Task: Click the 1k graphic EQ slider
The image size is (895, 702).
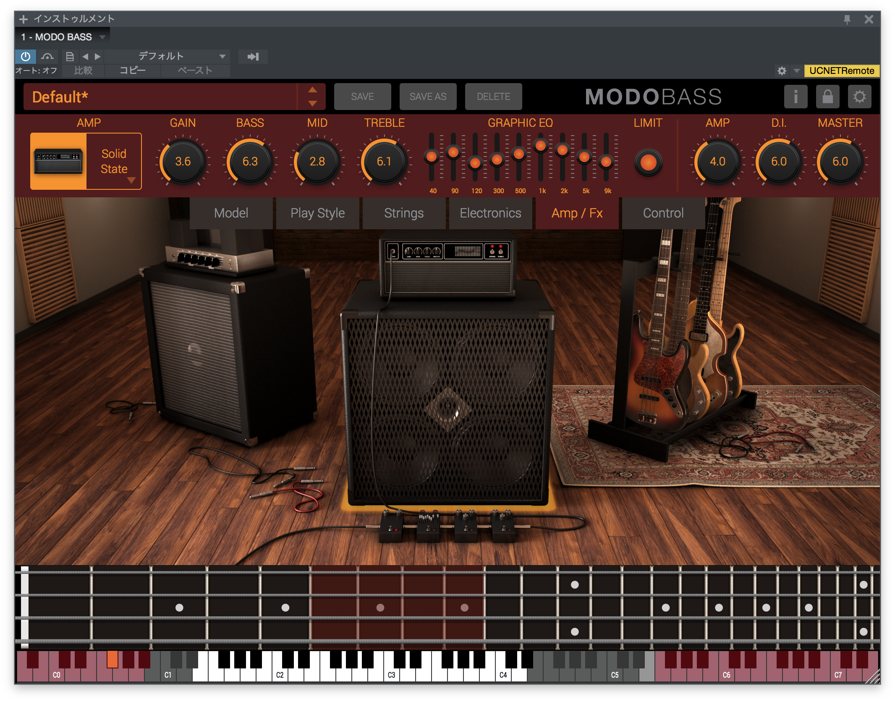Action: pos(541,146)
